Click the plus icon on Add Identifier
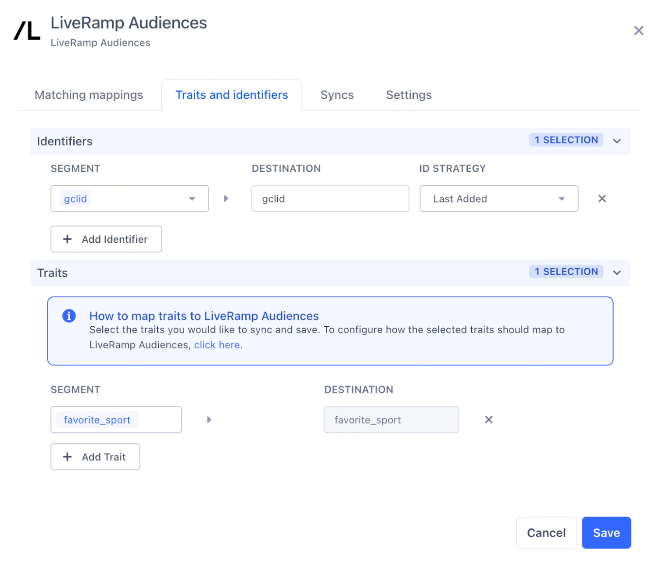The image size is (652, 563). point(67,239)
